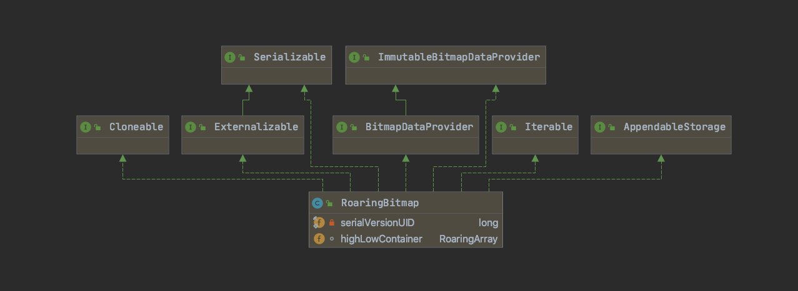The width and height of the screenshot is (798, 291).
Task: Click the long type of serialVersionUID
Action: [x=488, y=222]
